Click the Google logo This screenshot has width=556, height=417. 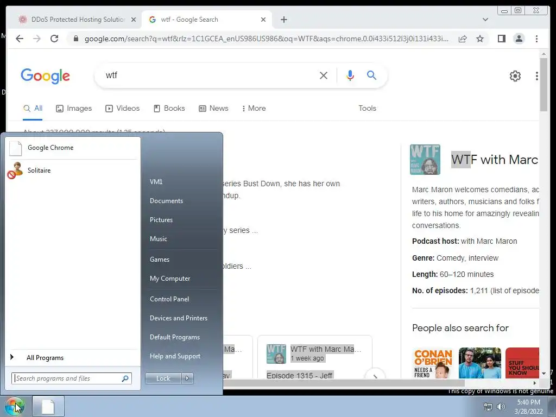point(46,76)
